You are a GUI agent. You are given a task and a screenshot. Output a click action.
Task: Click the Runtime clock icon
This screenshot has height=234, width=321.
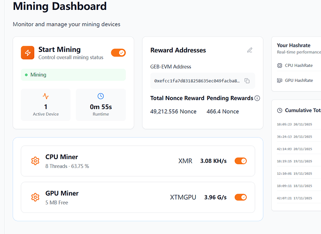pyautogui.click(x=100, y=96)
